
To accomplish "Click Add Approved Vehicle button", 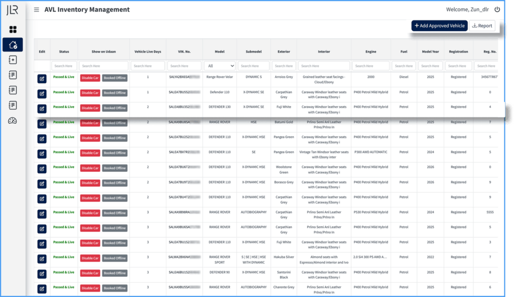I will point(439,26).
